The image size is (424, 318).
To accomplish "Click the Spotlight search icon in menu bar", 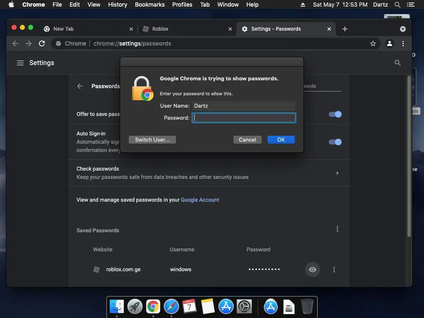I will point(397,5).
